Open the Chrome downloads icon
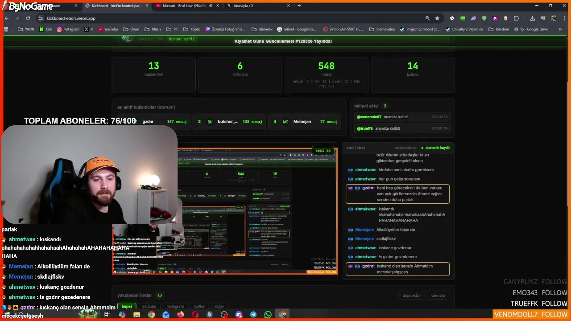 pos(532,18)
